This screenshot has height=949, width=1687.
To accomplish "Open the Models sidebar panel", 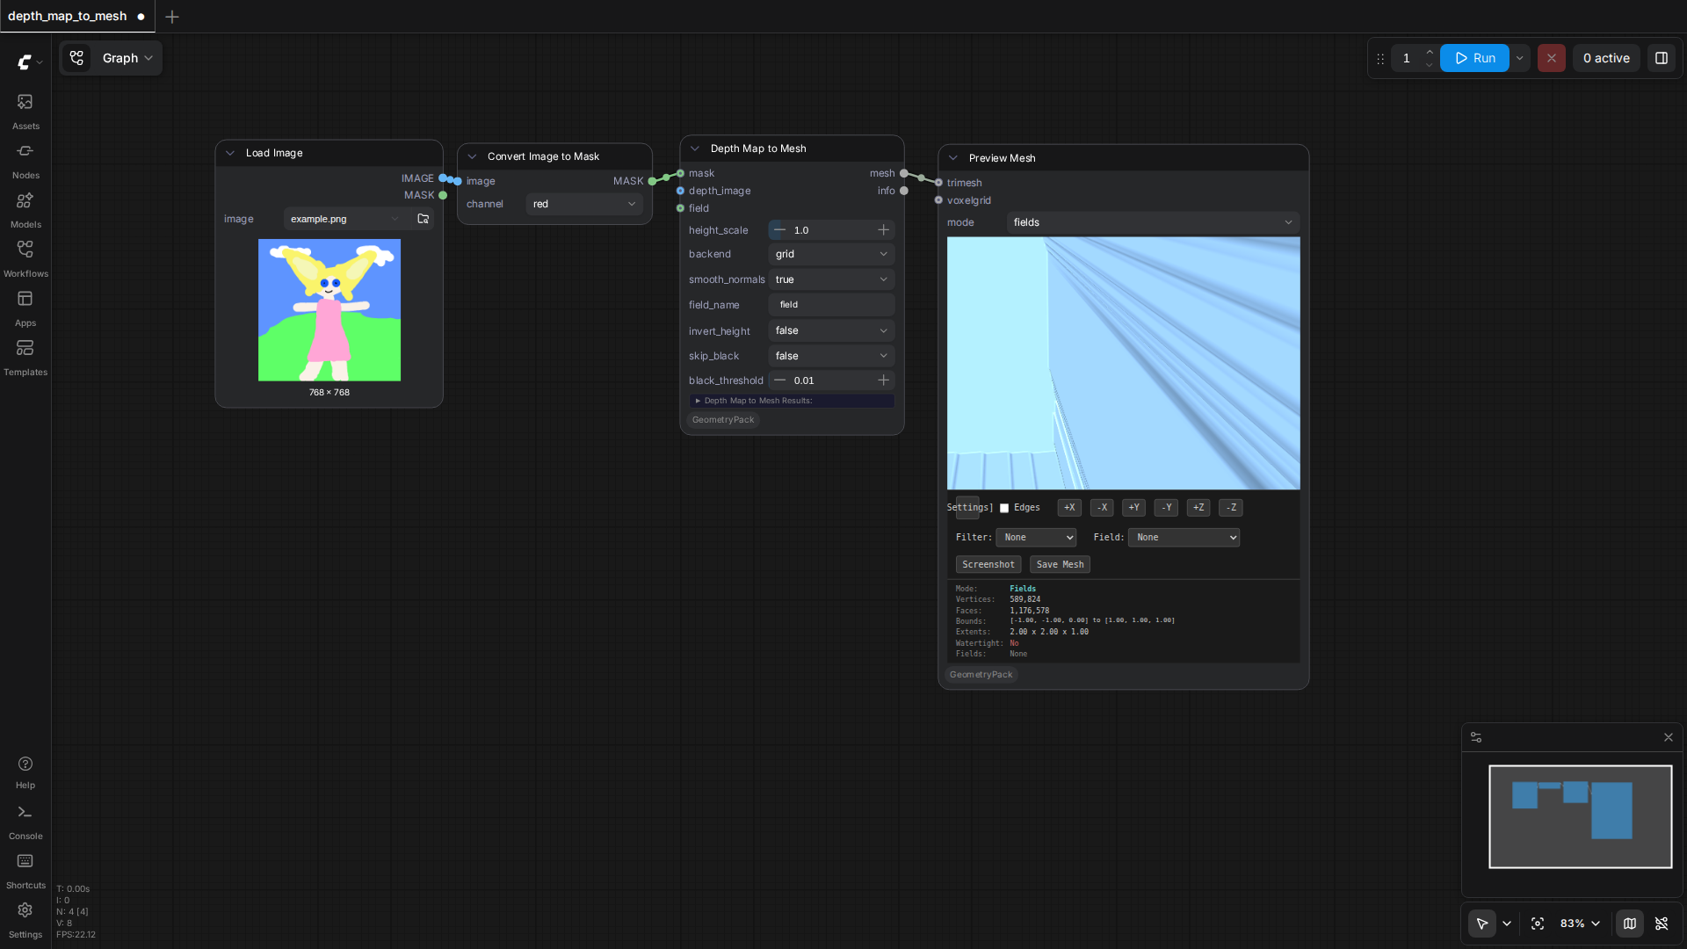I will 25,210.
